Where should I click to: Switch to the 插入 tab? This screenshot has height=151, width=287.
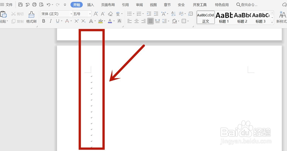pos(90,5)
